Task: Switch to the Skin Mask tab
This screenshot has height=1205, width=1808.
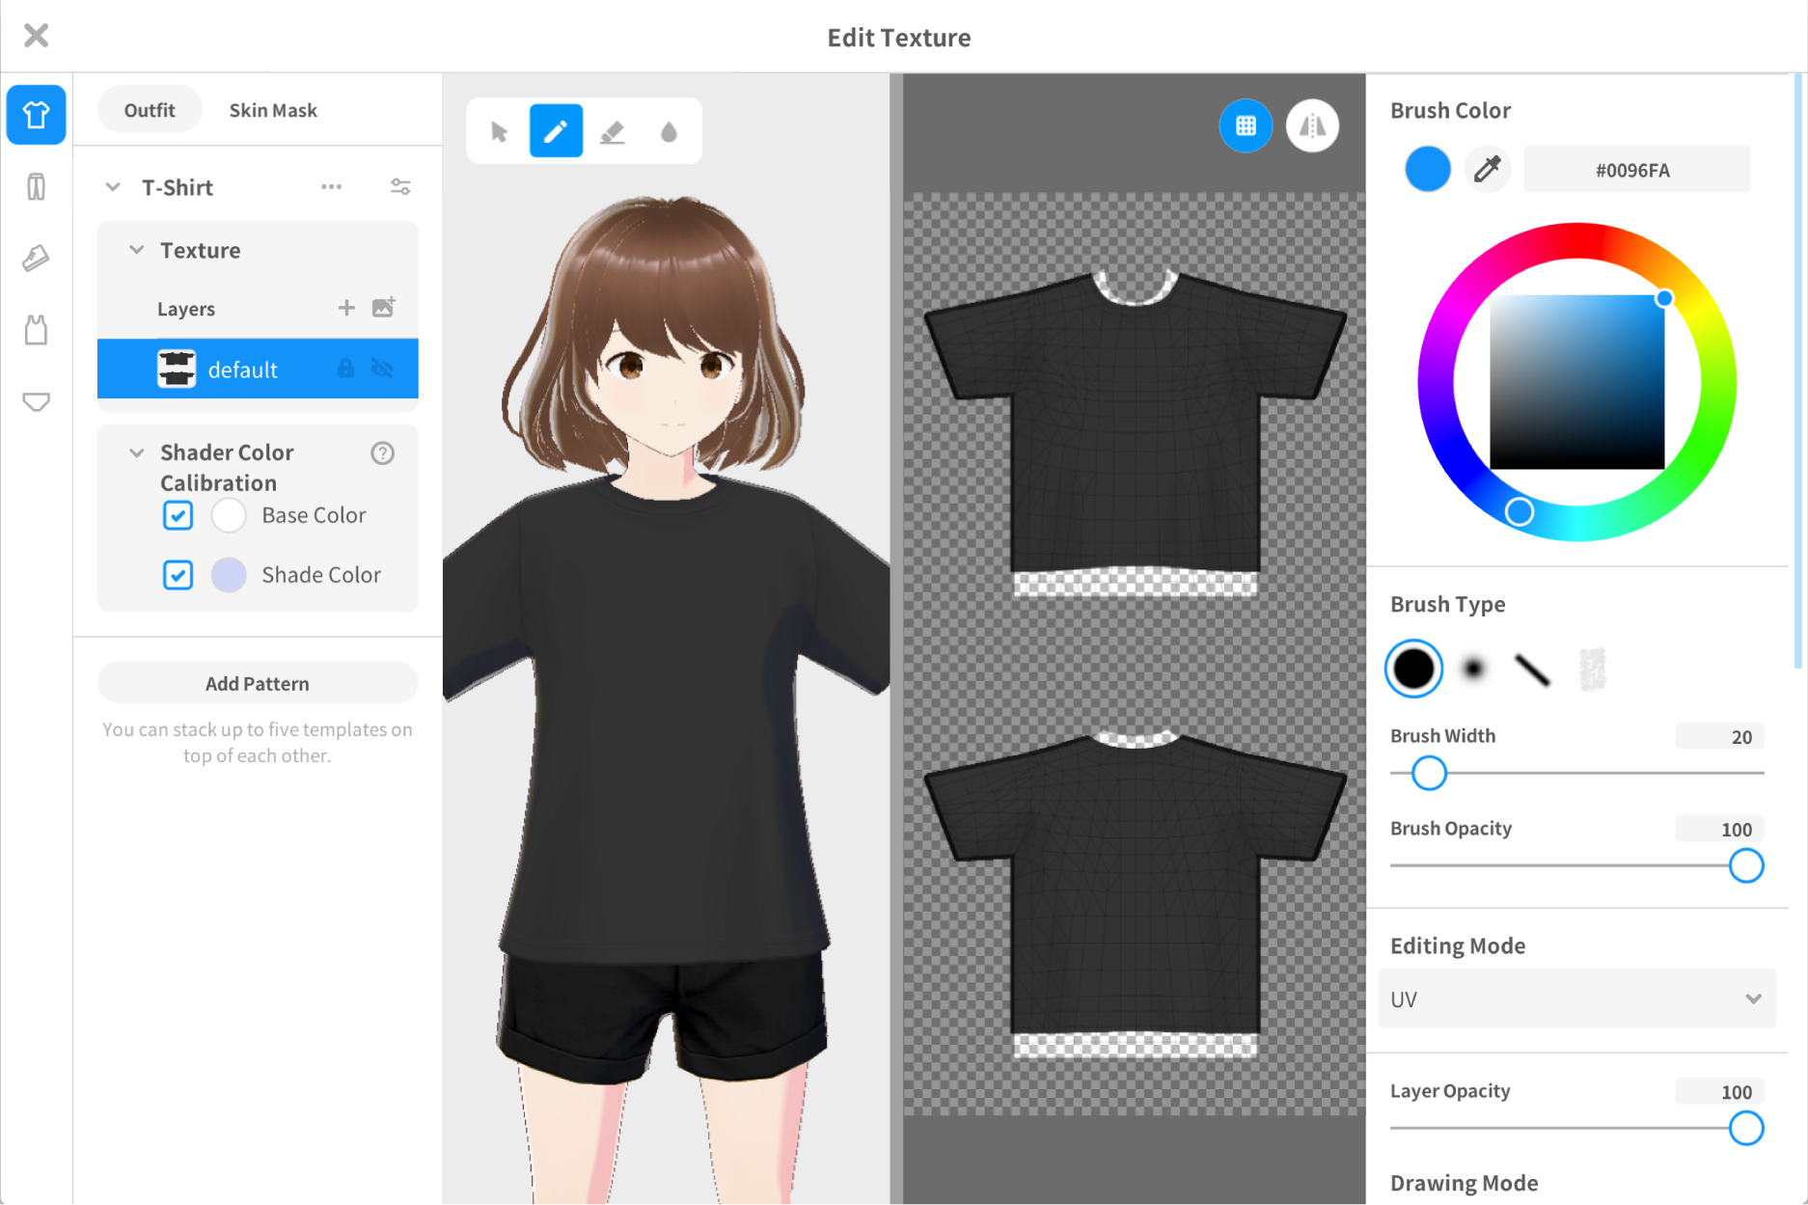Action: tap(273, 110)
